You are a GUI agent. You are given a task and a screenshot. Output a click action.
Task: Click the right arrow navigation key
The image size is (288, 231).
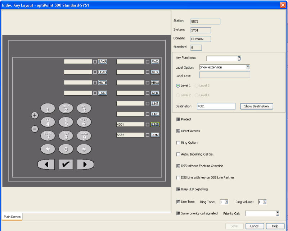point(85,164)
